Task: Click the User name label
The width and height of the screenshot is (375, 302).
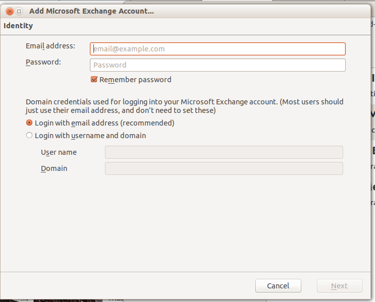Action: tap(59, 152)
